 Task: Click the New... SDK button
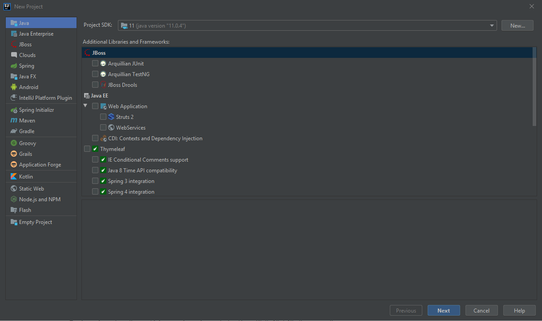(518, 26)
